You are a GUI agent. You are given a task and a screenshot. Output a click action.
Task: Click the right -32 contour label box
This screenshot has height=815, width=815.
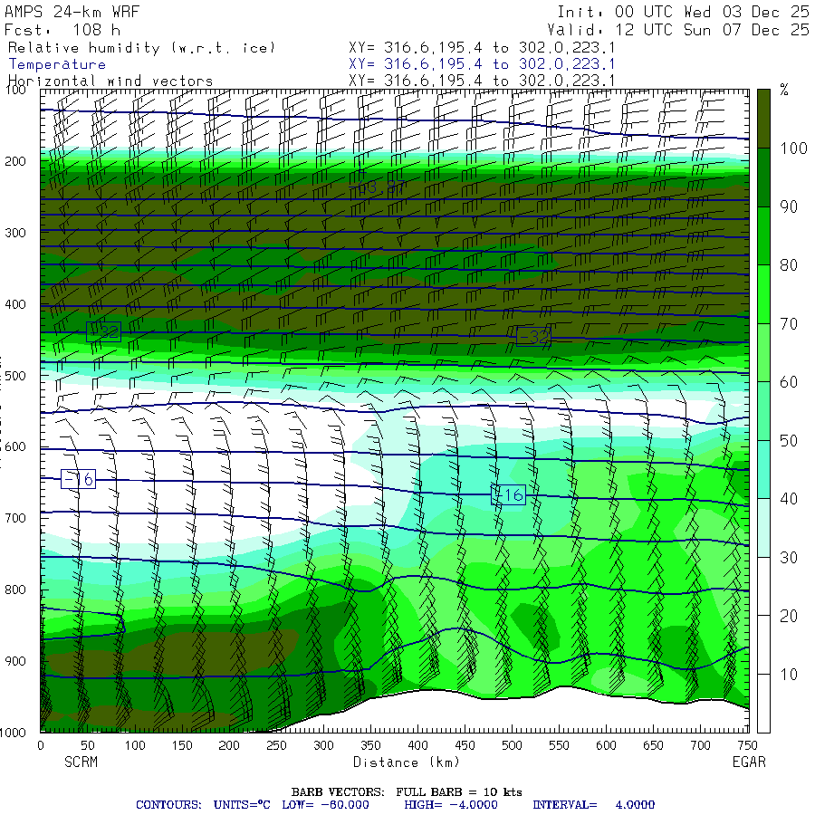click(533, 337)
